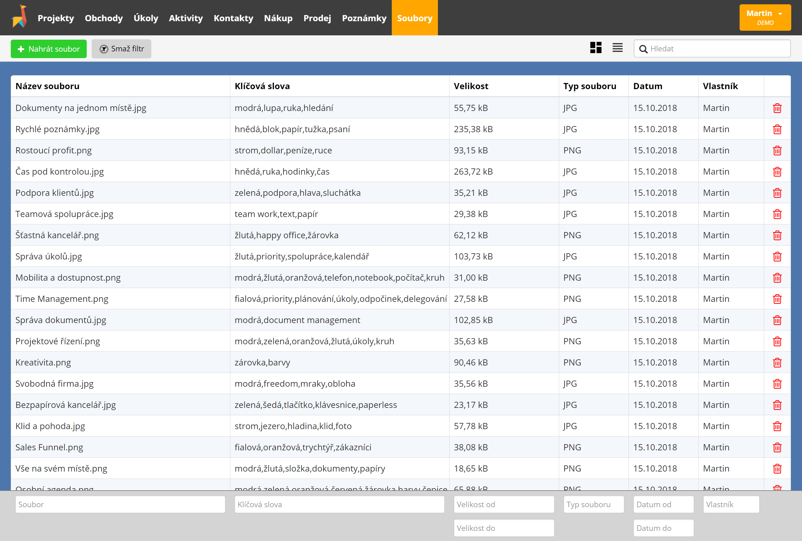
Task: Open file Time Management.png
Action: pyautogui.click(x=62, y=299)
